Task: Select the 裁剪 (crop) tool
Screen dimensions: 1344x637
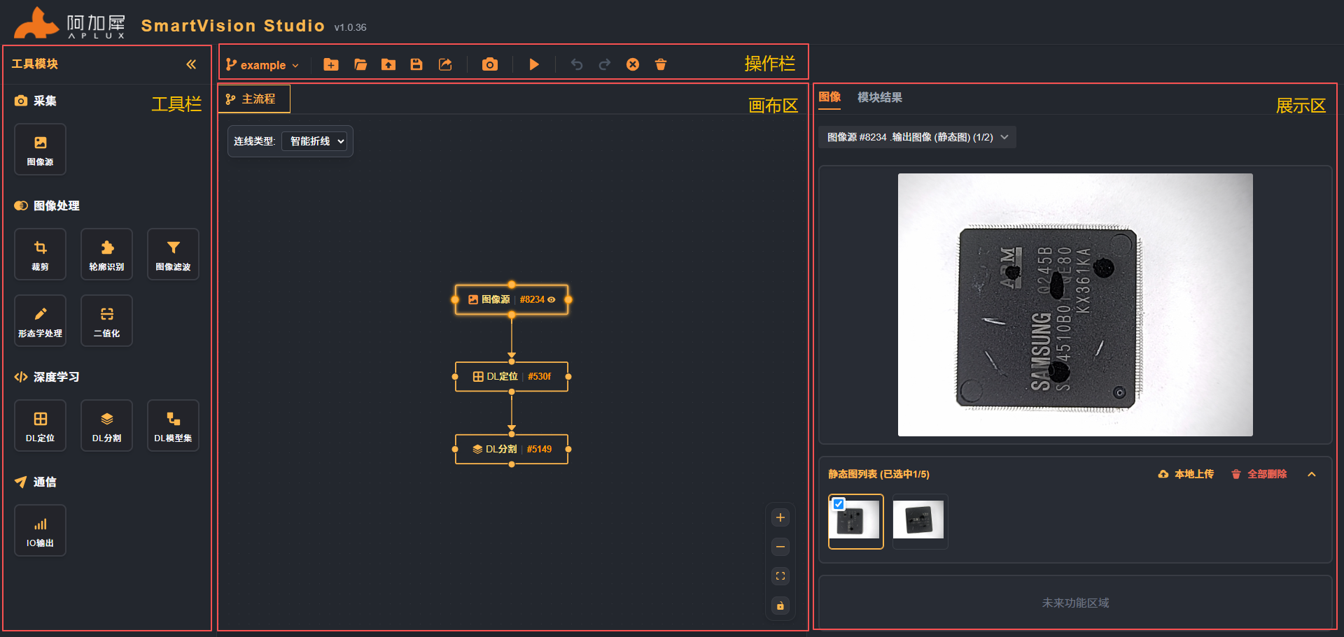Action: click(x=40, y=254)
